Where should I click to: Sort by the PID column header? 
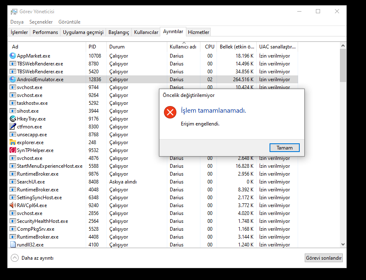click(x=96, y=47)
